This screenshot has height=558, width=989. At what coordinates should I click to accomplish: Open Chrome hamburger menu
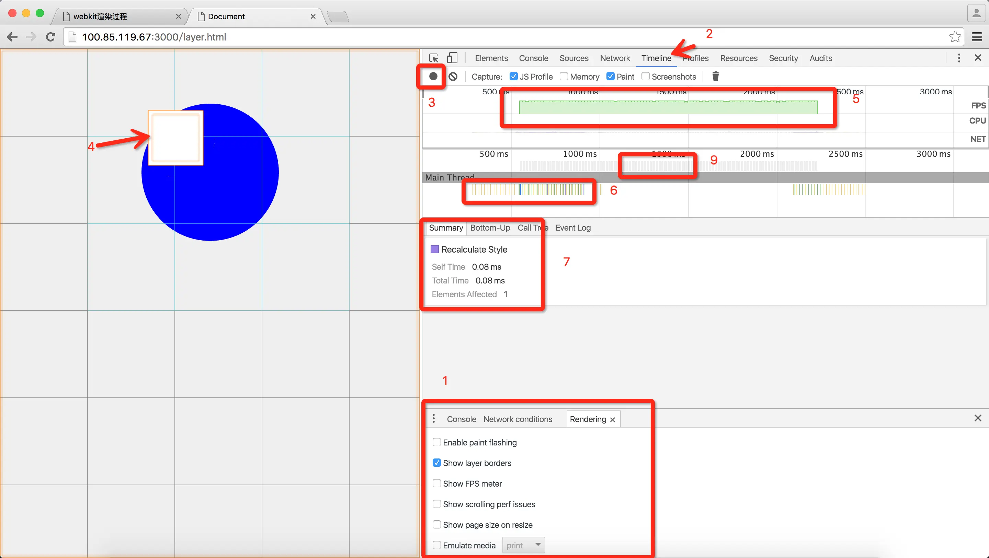pos(977,37)
